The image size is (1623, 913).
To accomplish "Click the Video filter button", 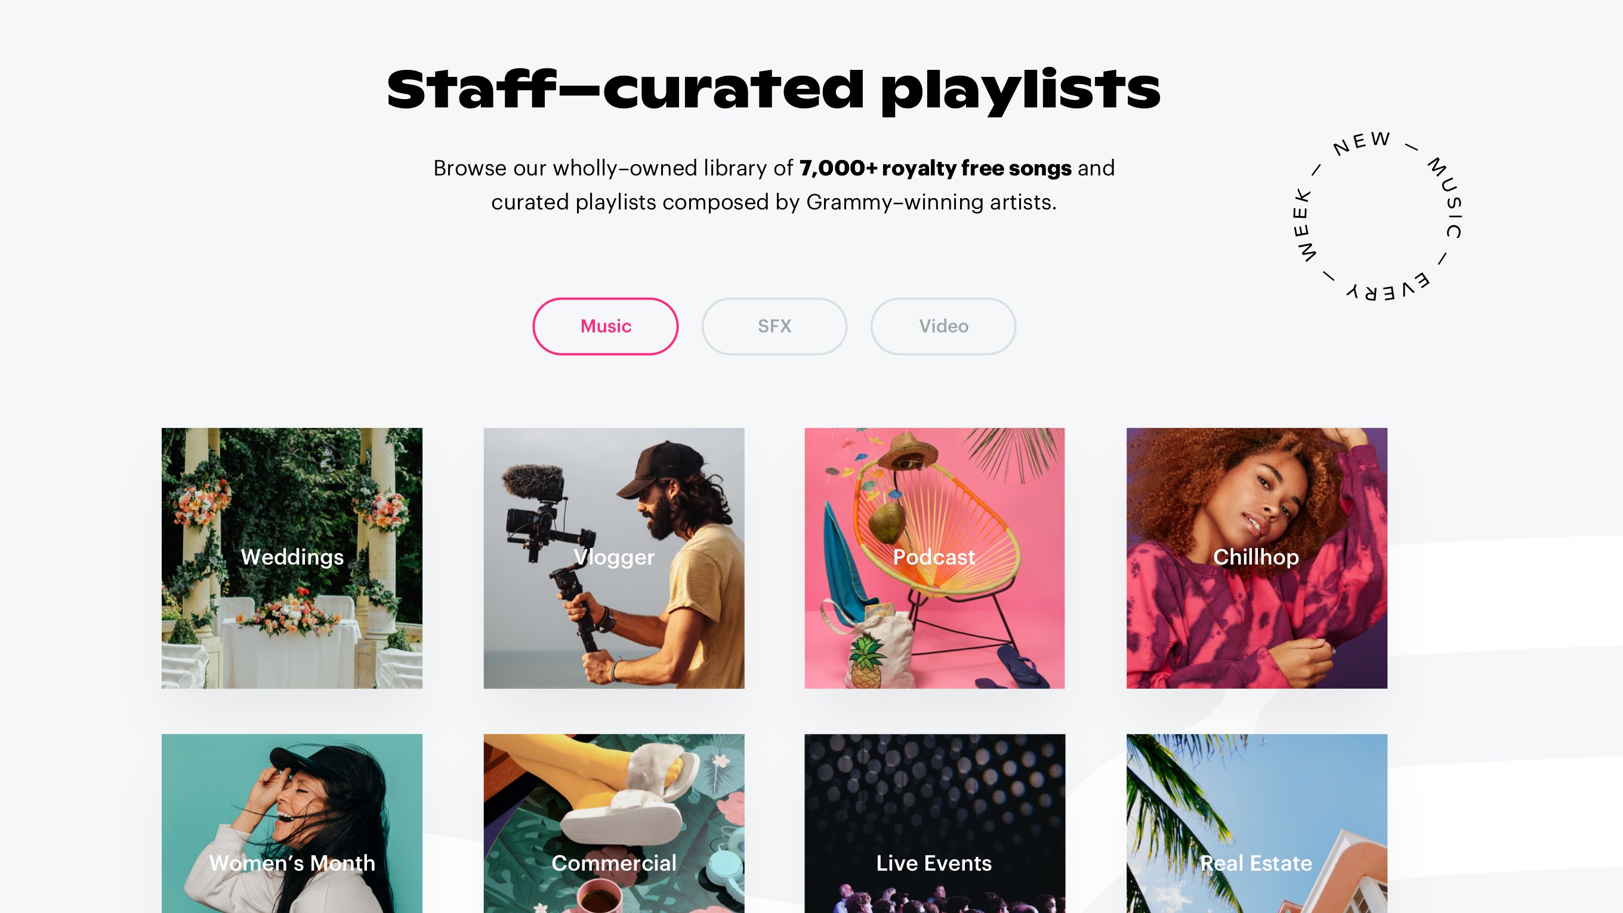I will pyautogui.click(x=943, y=325).
